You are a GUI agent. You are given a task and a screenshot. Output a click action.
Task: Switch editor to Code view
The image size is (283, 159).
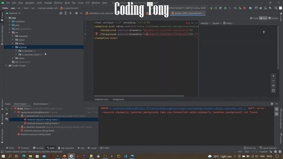tap(254, 18)
